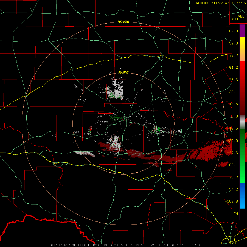Click the 76.7 scale value

point(234,55)
